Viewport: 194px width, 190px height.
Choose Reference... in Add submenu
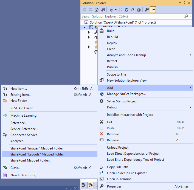tap(49, 123)
